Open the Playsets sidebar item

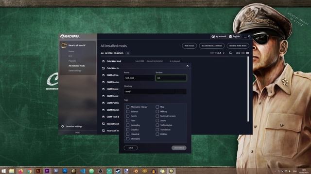click(x=72, y=61)
